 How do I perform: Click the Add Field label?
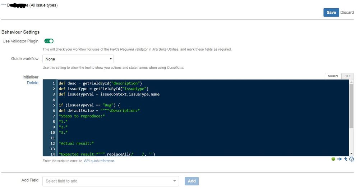click(x=30, y=180)
